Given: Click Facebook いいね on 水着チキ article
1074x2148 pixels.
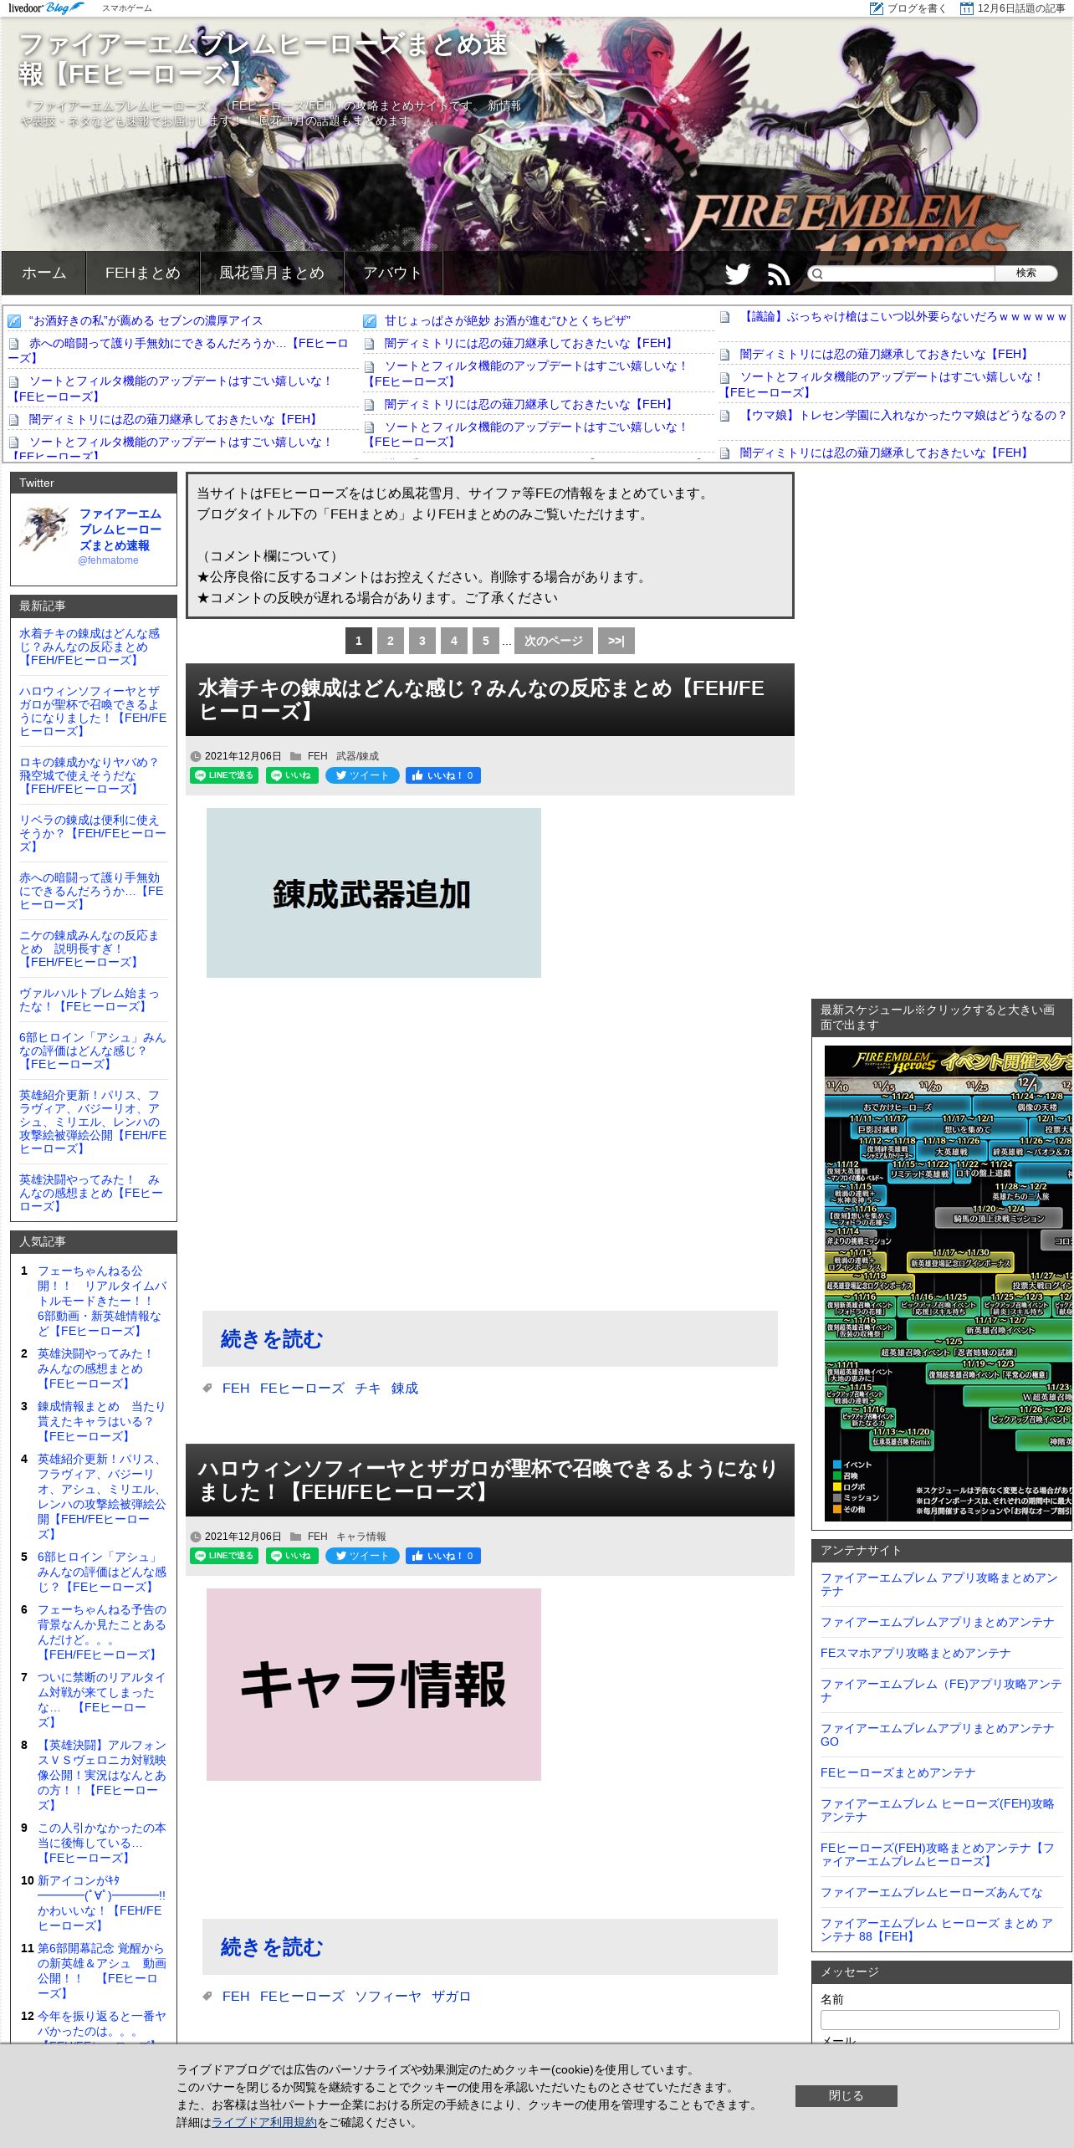Looking at the screenshot, I should click(x=443, y=775).
